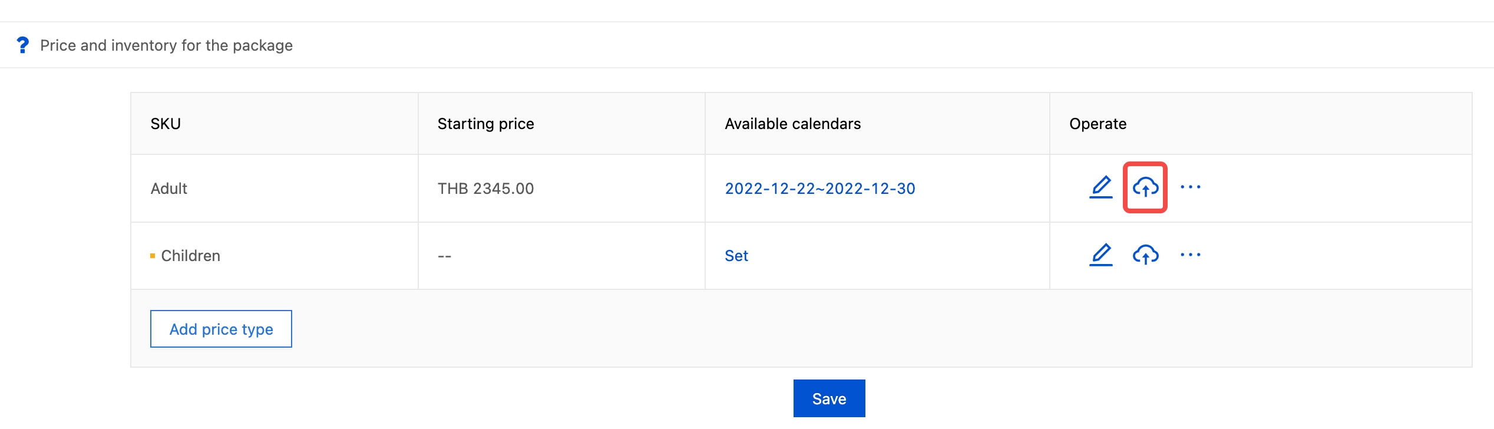Edit the Children SKU with pencil icon
Viewport: 1494px width, 429px height.
click(1100, 255)
